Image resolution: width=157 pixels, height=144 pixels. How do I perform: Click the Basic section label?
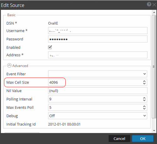coord(11,15)
